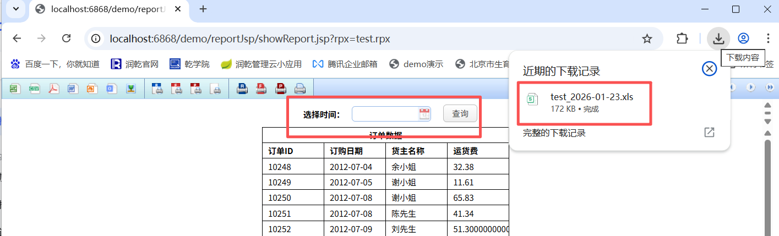Viewport: 779px width, 236px height.
Task: Click the 查询 query button
Action: pyautogui.click(x=460, y=114)
